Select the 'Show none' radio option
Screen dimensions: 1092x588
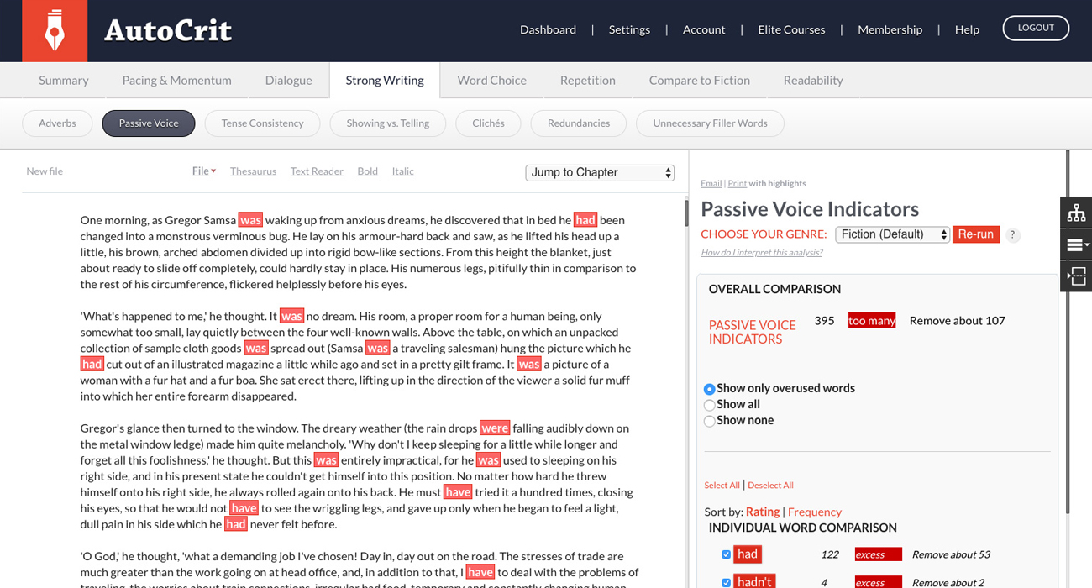click(710, 421)
